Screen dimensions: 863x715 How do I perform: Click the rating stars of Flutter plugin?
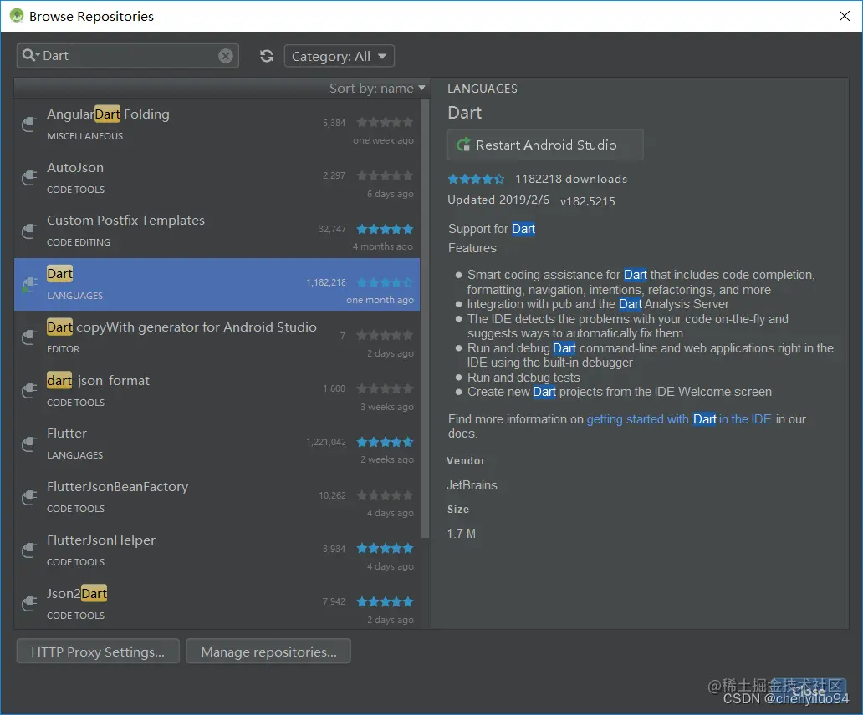click(385, 442)
